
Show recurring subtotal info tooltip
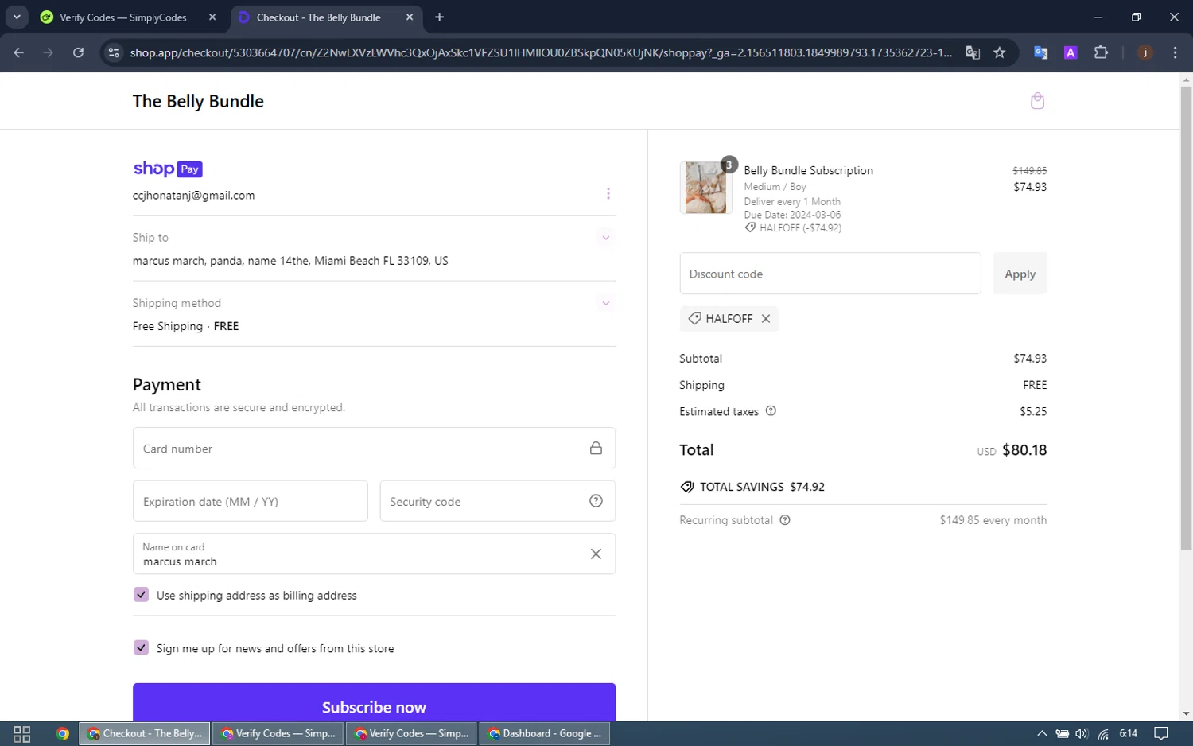pyautogui.click(x=785, y=520)
